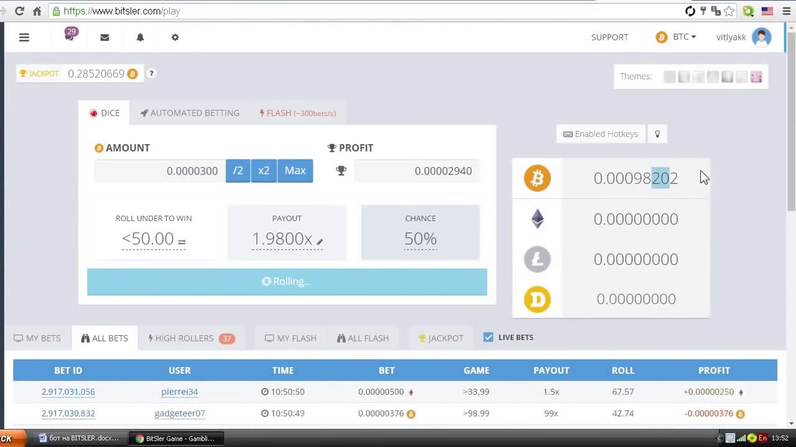This screenshot has width=796, height=447.
Task: Set bet amount to Max
Action: (x=295, y=171)
